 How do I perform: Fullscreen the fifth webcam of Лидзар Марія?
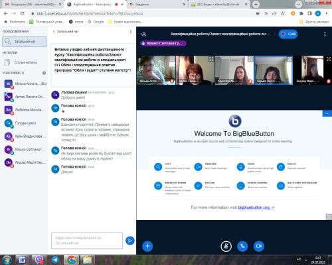click(x=329, y=59)
